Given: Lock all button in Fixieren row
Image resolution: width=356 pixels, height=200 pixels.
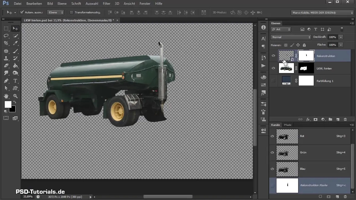Looking at the screenshot, I should [x=304, y=45].
